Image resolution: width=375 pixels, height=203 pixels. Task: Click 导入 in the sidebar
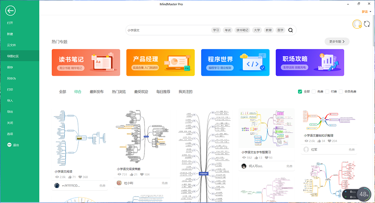coord(19,101)
